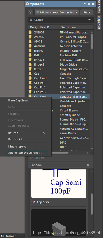Select the Cap Pol3 component icon
Screen dimensions: 103x238
tap(31, 92)
